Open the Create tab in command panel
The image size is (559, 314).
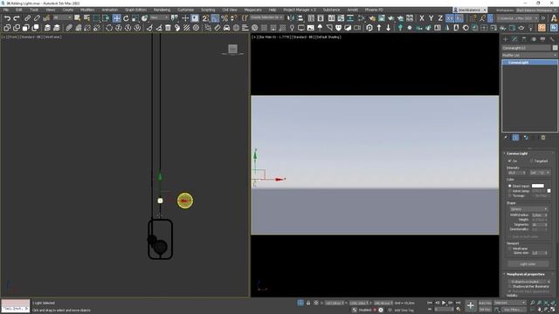(505, 39)
